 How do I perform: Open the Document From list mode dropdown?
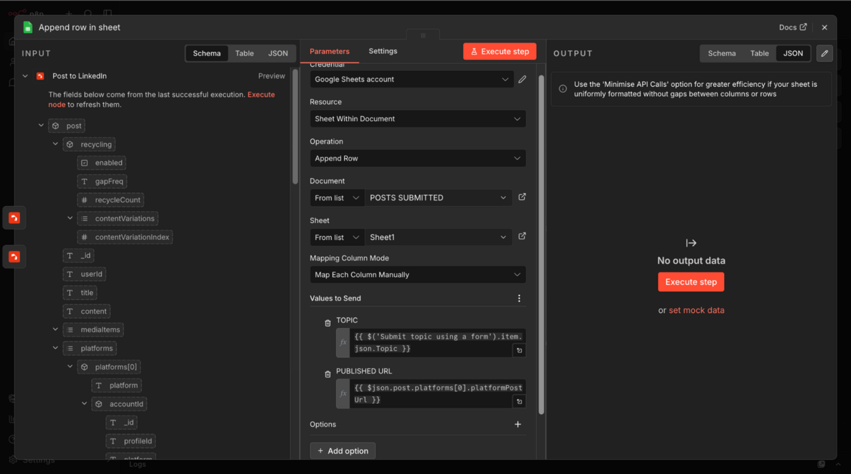point(337,198)
